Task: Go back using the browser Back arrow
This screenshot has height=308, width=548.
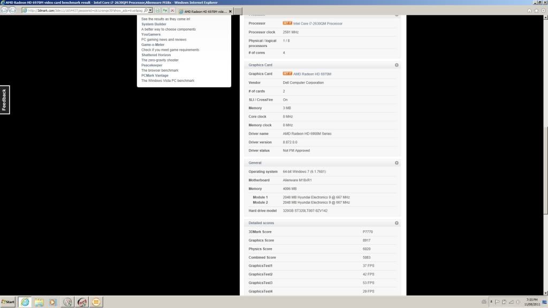Action: pos(4,10)
